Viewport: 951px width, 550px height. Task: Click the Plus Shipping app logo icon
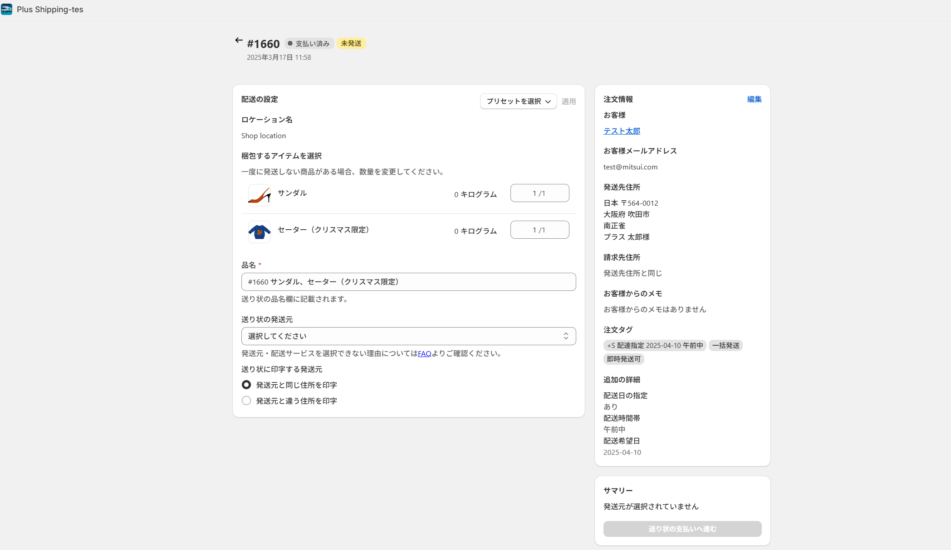(7, 10)
